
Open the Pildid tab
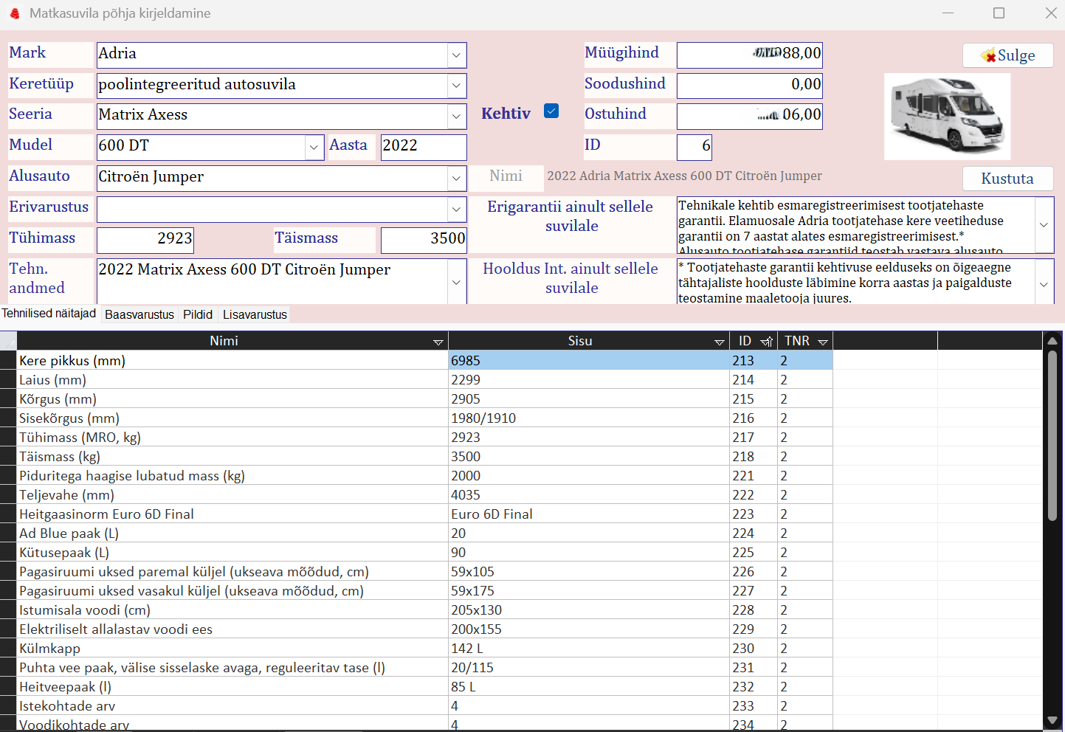[198, 314]
